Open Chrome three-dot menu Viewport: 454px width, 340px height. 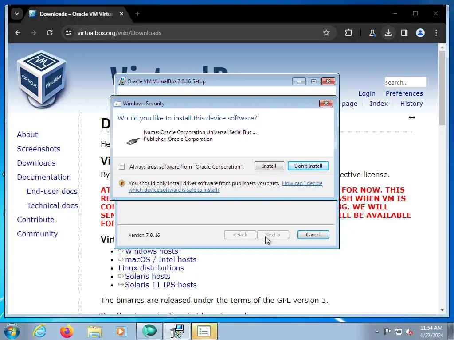[x=436, y=33]
